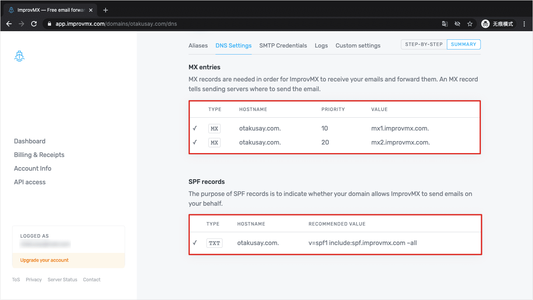Go back with browser back arrow
This screenshot has height=300, width=533.
coord(9,24)
